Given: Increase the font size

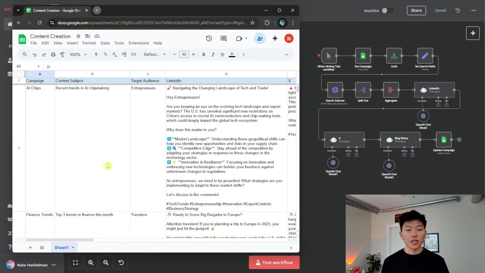Looking at the screenshot, I should coord(193,55).
